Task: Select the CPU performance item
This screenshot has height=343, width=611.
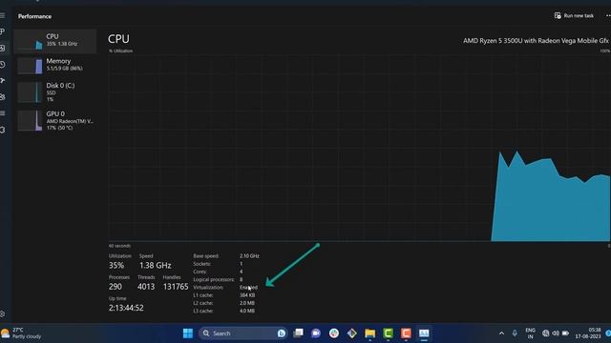Action: coord(55,41)
